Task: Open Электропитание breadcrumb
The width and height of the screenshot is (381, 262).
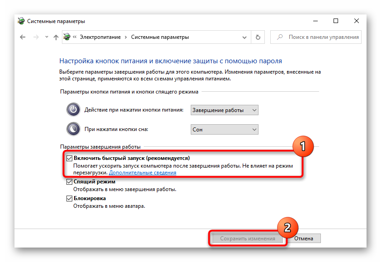Action: [x=100, y=37]
